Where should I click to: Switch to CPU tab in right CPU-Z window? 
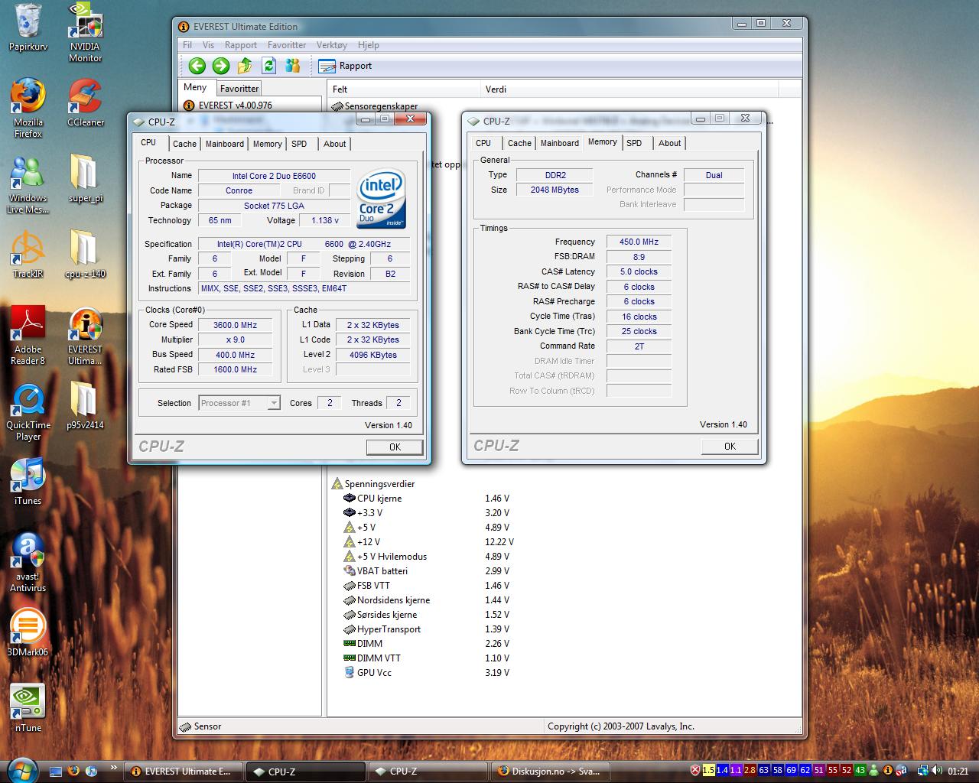[x=483, y=143]
